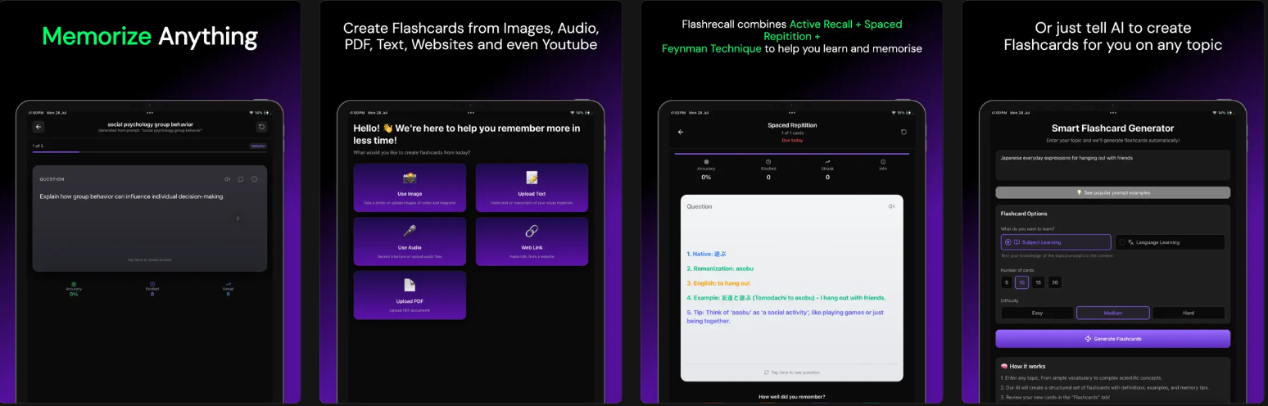Tap Studied icon on Spaced Repitition screen

coord(768,161)
